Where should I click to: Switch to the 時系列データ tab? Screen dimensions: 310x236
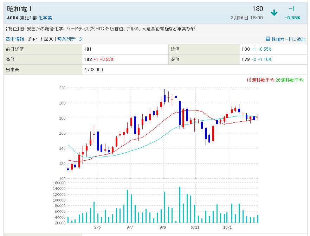[x=70, y=39]
